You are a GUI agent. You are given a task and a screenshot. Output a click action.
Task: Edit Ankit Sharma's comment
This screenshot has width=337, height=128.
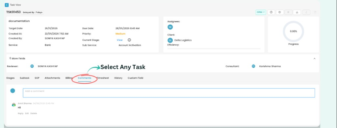[27, 114]
